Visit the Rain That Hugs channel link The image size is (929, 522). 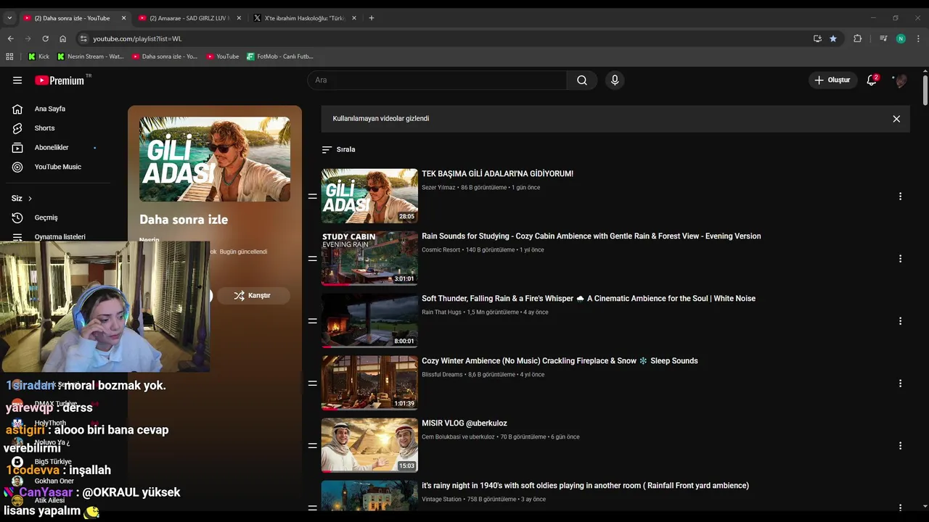coord(441,312)
